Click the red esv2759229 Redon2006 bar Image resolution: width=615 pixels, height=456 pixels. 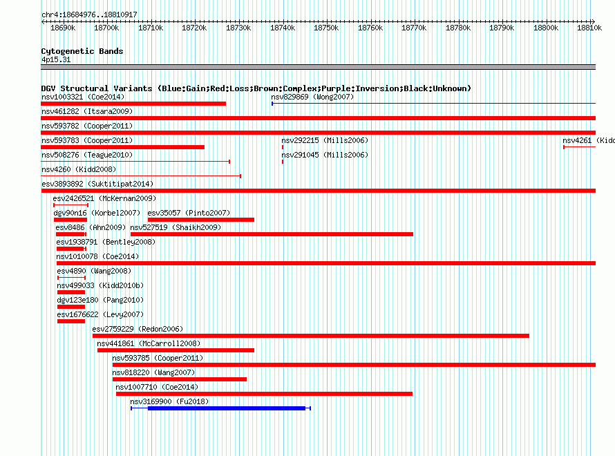(311, 336)
